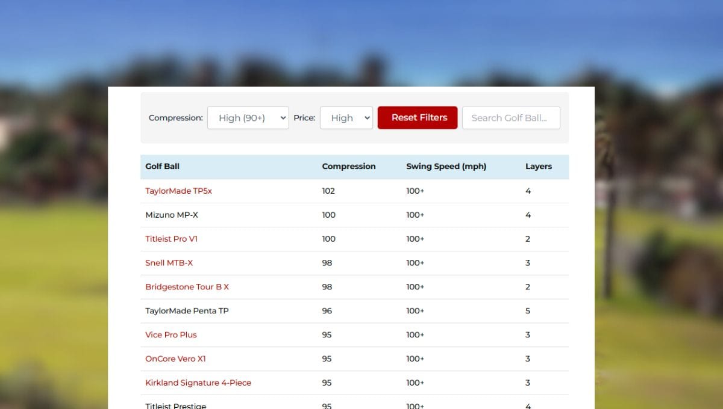Select the Swing Speed (mph) column header
The image size is (723, 409).
click(446, 167)
